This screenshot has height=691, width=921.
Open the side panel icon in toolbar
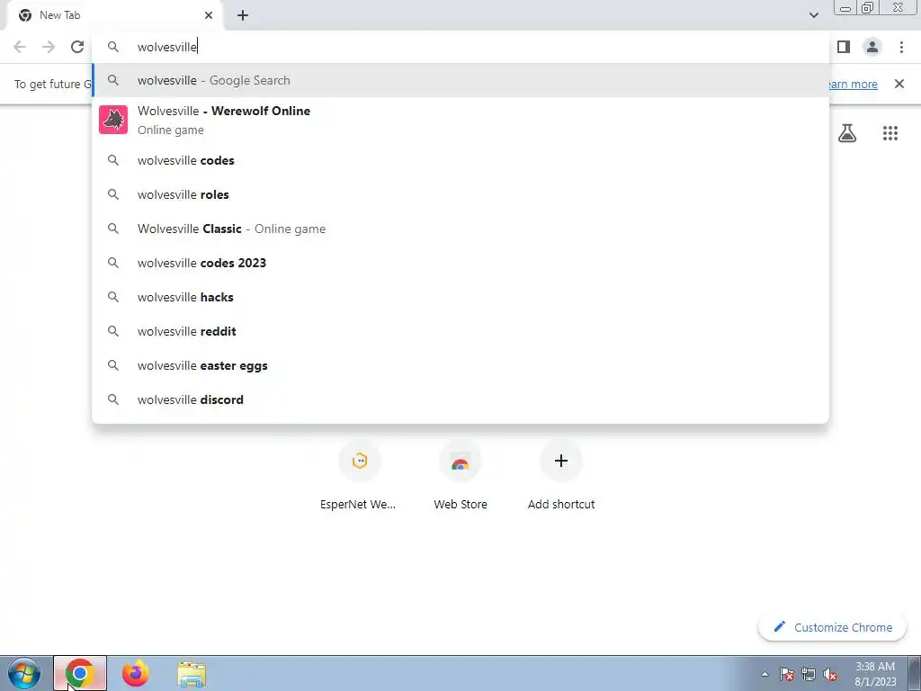coord(844,47)
